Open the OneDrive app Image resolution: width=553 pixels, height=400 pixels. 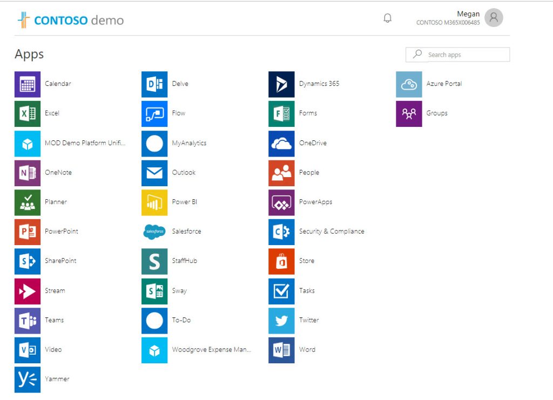[x=280, y=143]
